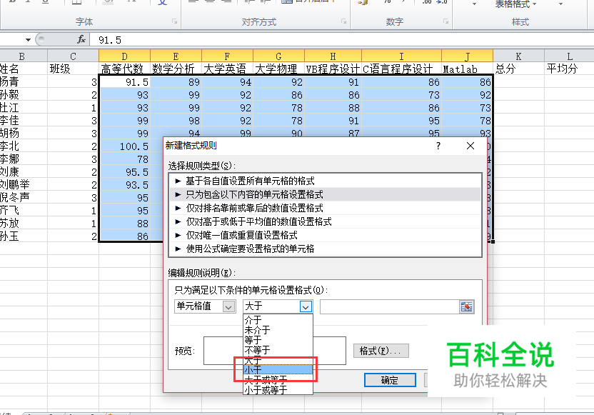The width and height of the screenshot is (594, 415).
Task: Click the name cell 苏放
Action: 24,224
